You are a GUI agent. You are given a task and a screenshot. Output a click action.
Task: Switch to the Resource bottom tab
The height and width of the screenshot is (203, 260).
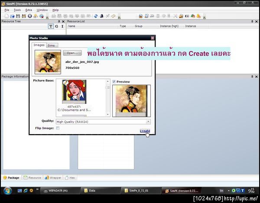32,177
